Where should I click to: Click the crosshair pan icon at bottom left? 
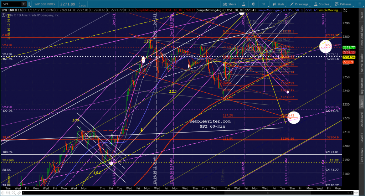click(x=3, y=193)
